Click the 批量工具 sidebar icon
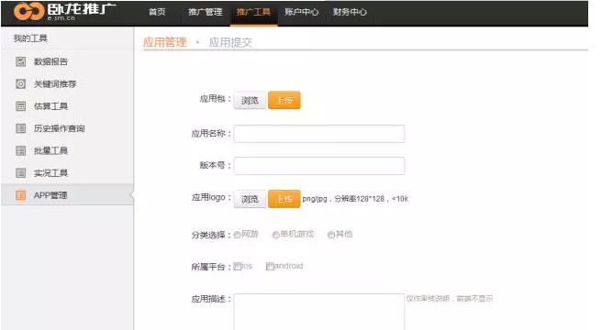 [21, 150]
